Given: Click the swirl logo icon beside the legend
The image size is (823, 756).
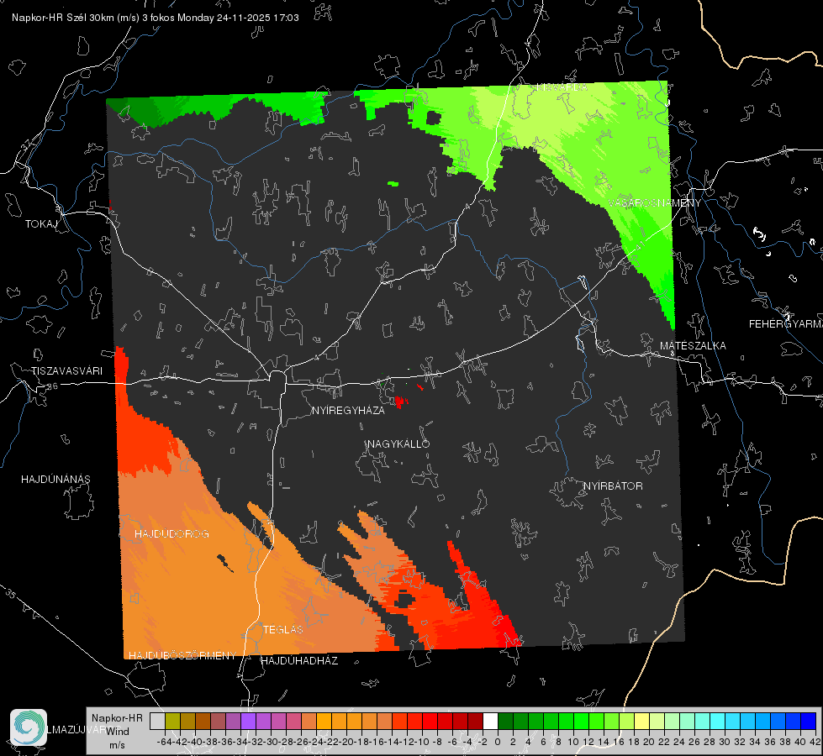Looking at the screenshot, I should [x=29, y=727].
